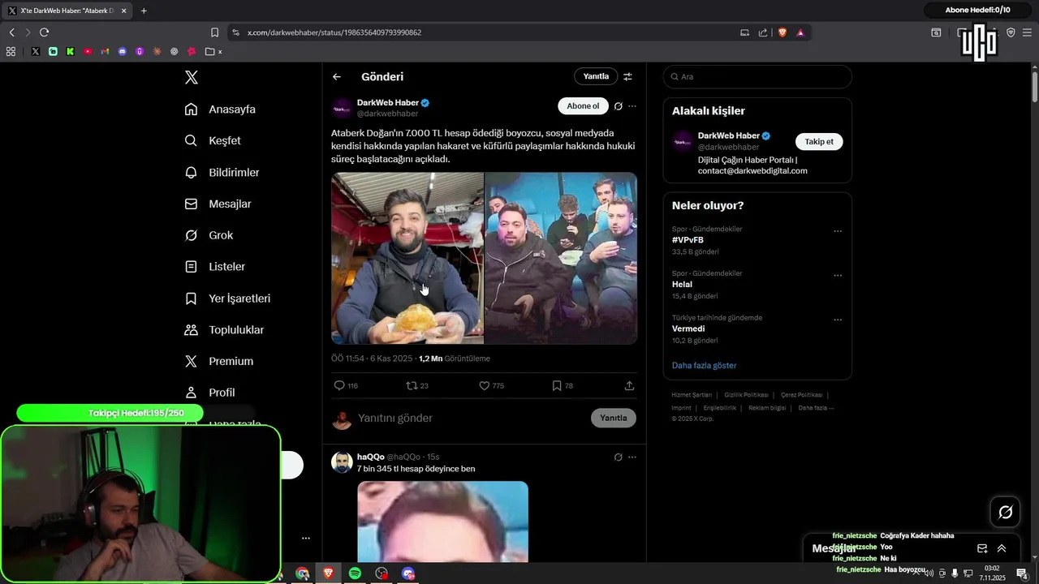The height and width of the screenshot is (584, 1039).
Task: Open the X bookmark in the bookmarks bar
Action: (36, 51)
